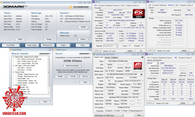This screenshot has width=195, height=117.
Task: Click Options under the Results section
Action: pyautogui.click(x=83, y=39)
